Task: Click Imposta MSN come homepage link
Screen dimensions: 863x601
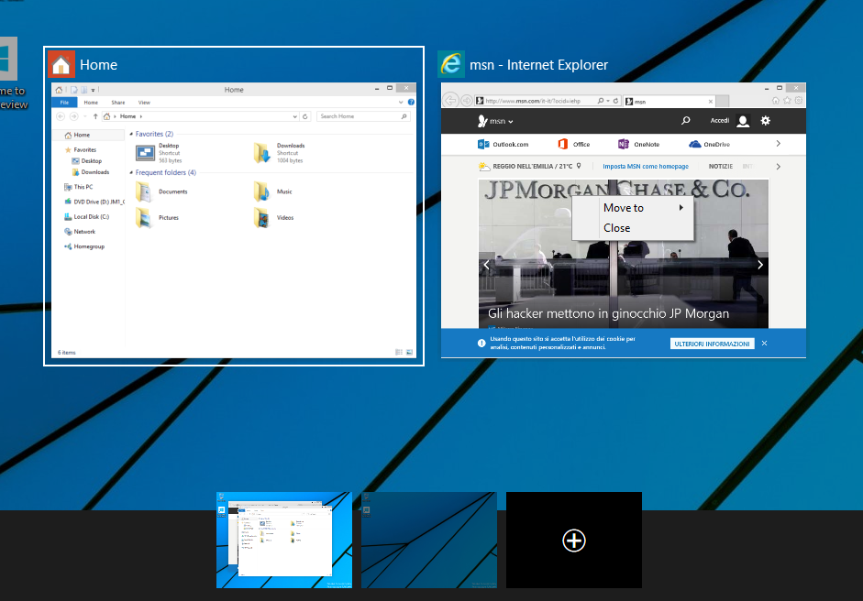Action: tap(646, 166)
